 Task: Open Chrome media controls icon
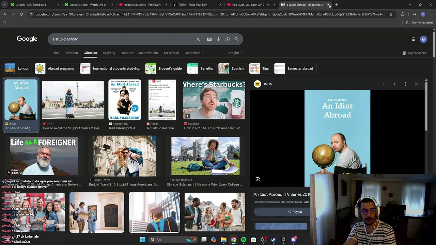414,14
